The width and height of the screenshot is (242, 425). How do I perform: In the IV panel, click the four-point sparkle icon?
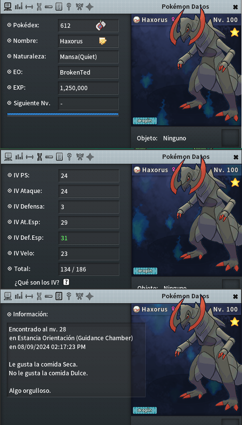pyautogui.click(x=90, y=156)
